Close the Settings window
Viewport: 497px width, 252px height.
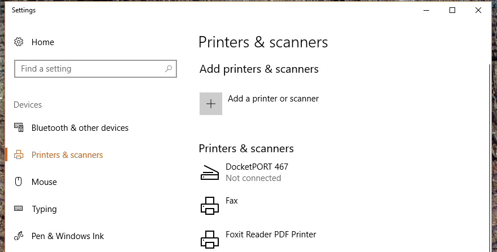tap(478, 10)
